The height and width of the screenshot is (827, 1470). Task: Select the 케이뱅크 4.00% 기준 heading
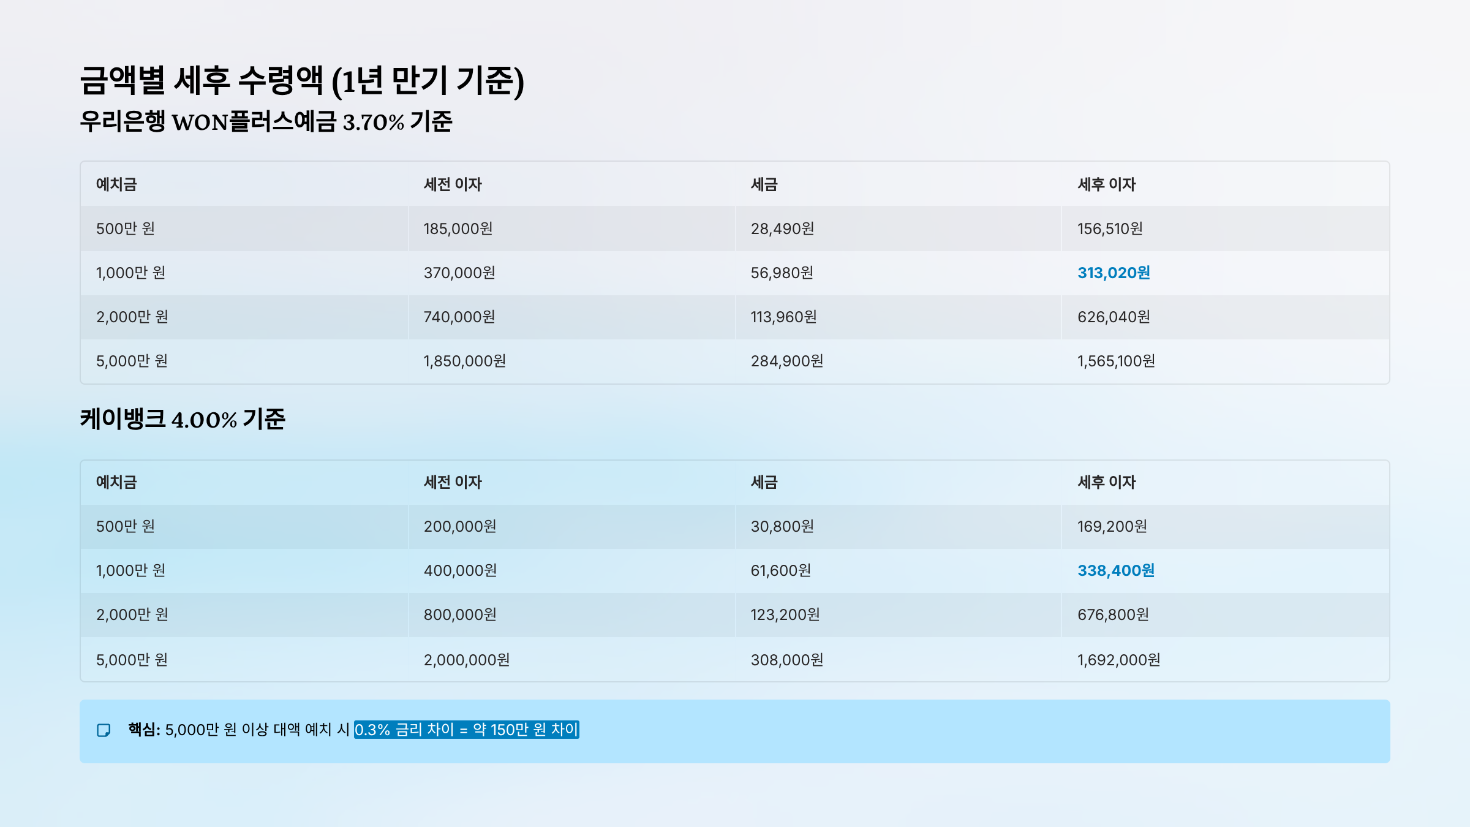(183, 420)
